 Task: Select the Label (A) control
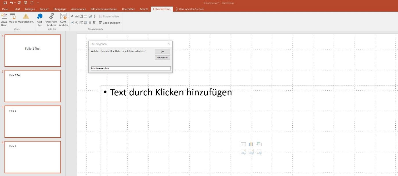(x=72, y=16)
